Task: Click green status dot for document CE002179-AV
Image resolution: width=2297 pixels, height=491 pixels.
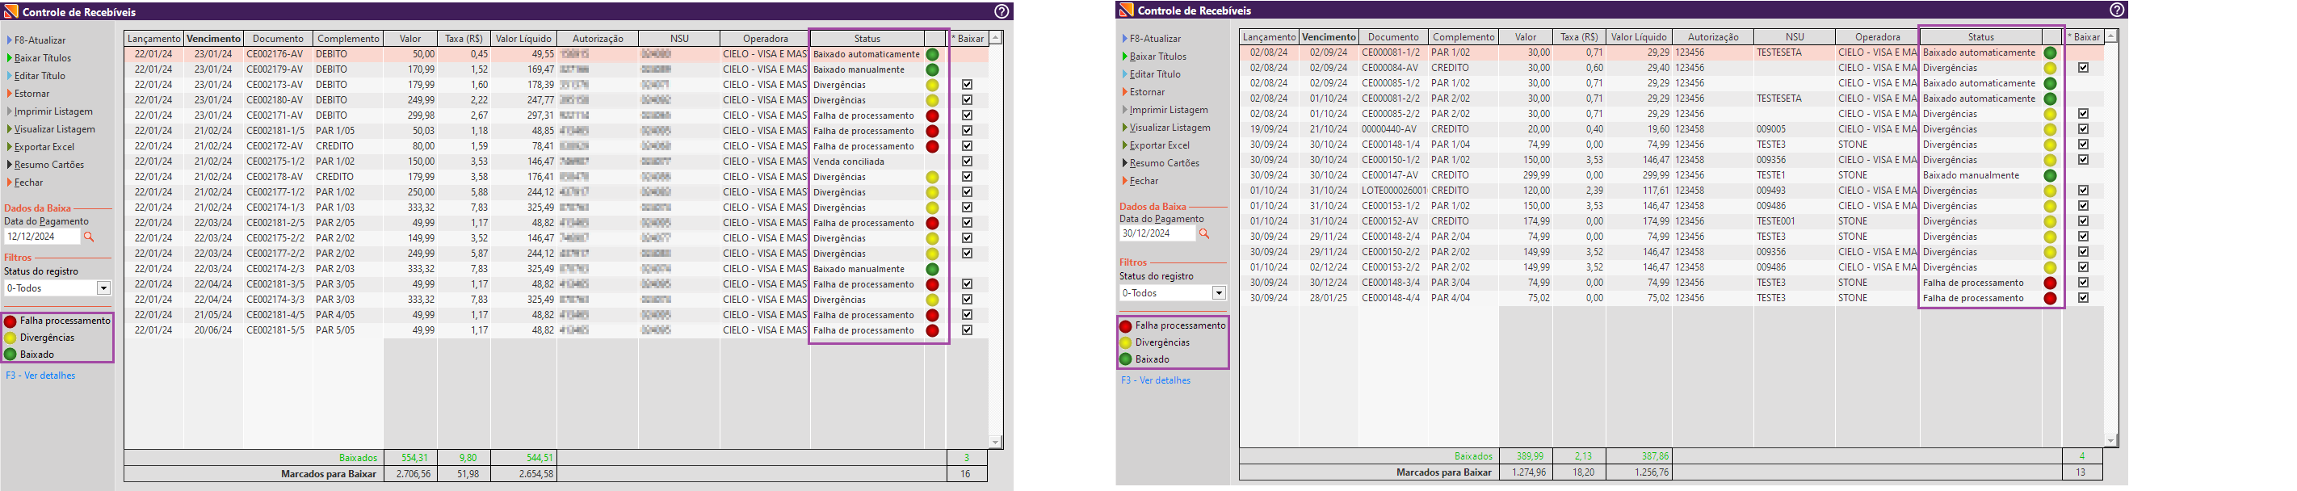Action: (x=933, y=69)
